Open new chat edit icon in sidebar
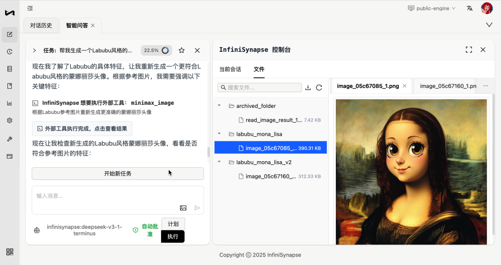Image resolution: width=501 pixels, height=265 pixels. pos(10,34)
